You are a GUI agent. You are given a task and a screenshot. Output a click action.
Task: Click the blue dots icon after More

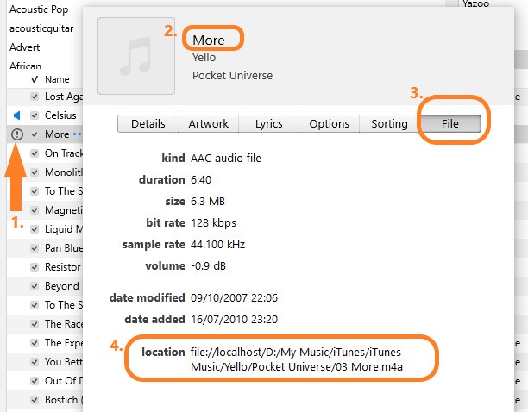[77, 134]
